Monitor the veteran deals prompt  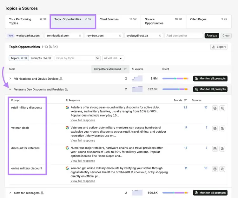[x=222, y=129]
